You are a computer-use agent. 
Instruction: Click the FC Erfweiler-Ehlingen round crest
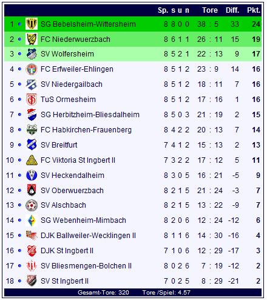pyautogui.click(x=32, y=69)
